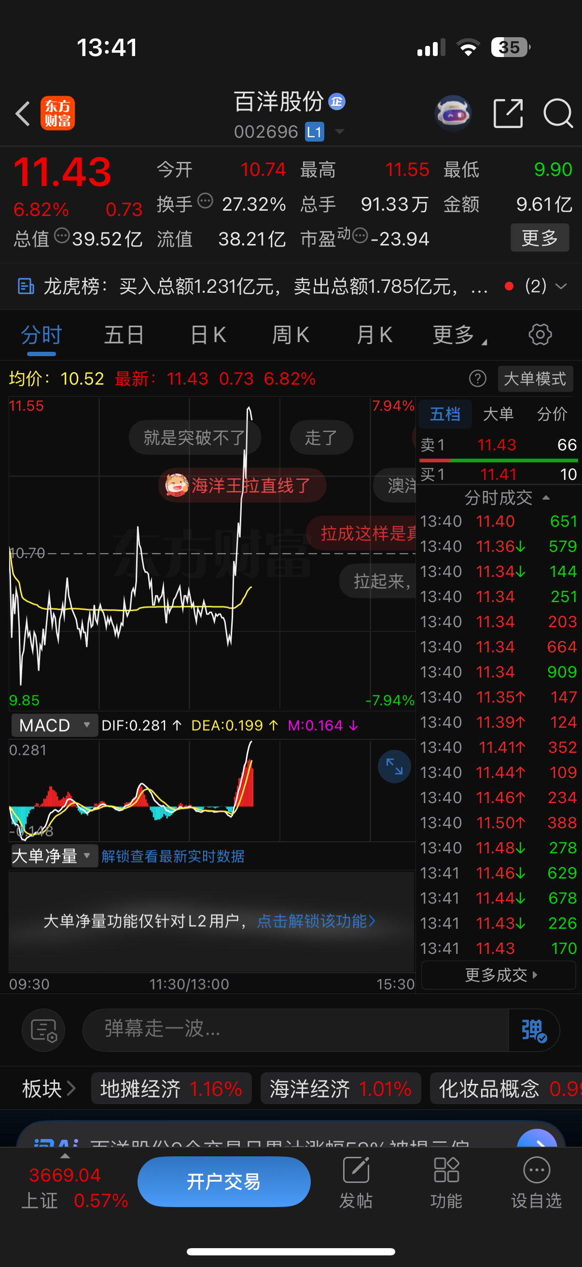Tap the red-green bid/ask ratio bar
This screenshot has width=582, height=1267.
pos(499,461)
